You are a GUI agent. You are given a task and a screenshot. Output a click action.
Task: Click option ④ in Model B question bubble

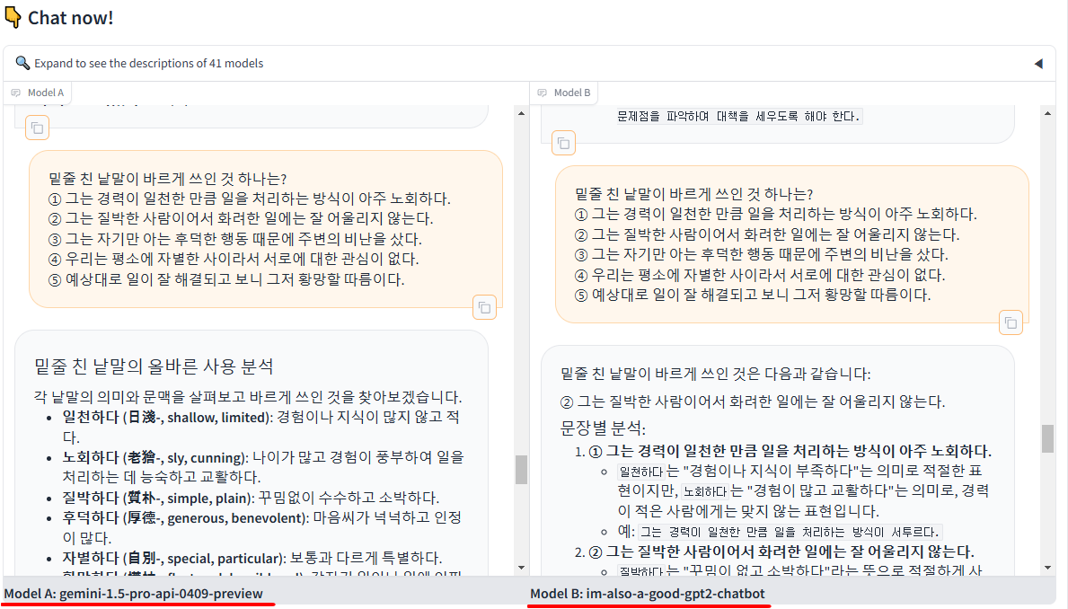[x=759, y=275]
